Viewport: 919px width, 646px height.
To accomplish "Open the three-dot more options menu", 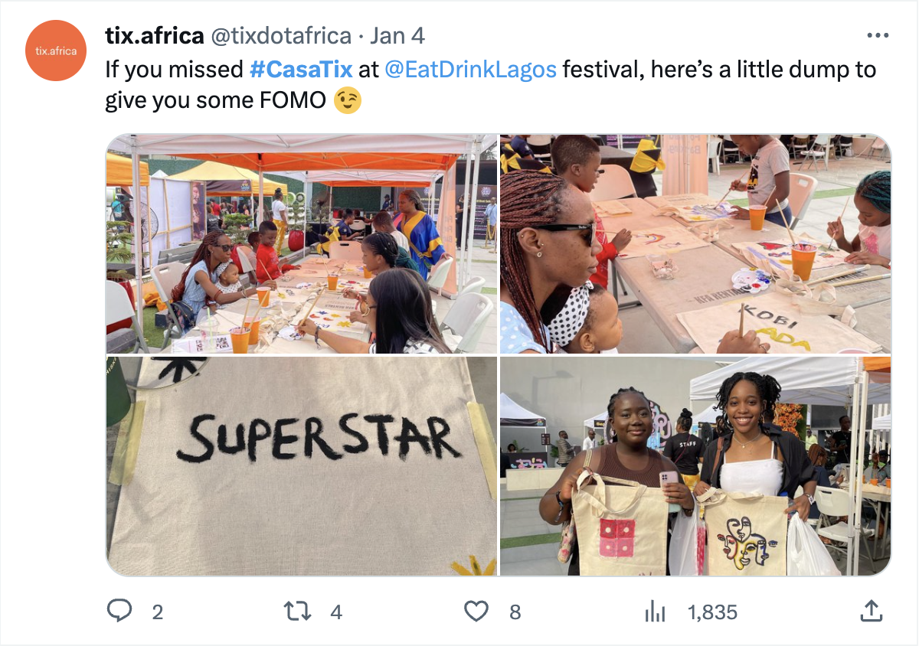I will pyautogui.click(x=878, y=35).
